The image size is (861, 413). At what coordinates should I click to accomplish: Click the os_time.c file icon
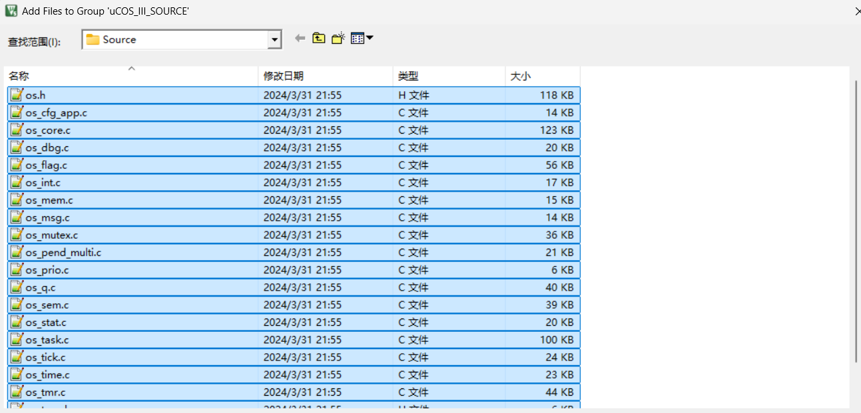(x=17, y=374)
